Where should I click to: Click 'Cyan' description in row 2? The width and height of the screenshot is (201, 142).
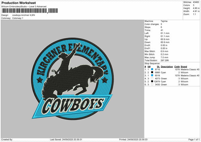(163, 73)
